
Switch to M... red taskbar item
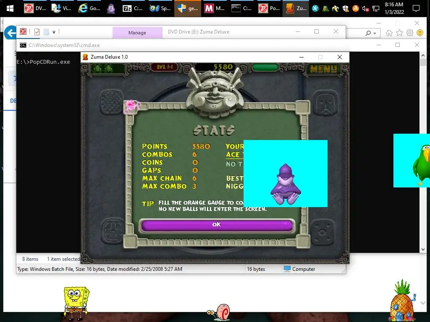coord(215,8)
